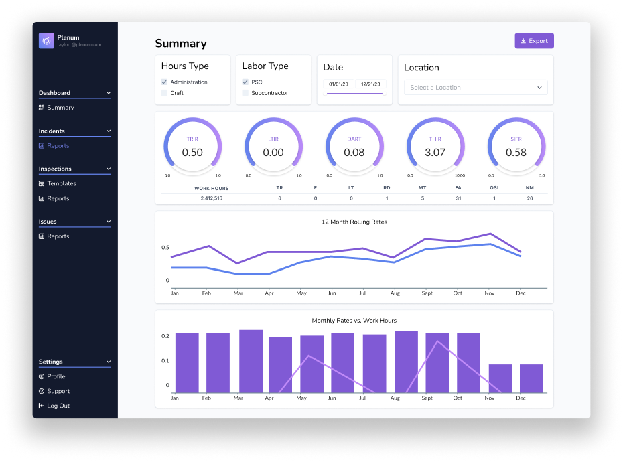The height and width of the screenshot is (462, 623).
Task: Click the NM column header
Action: click(530, 188)
